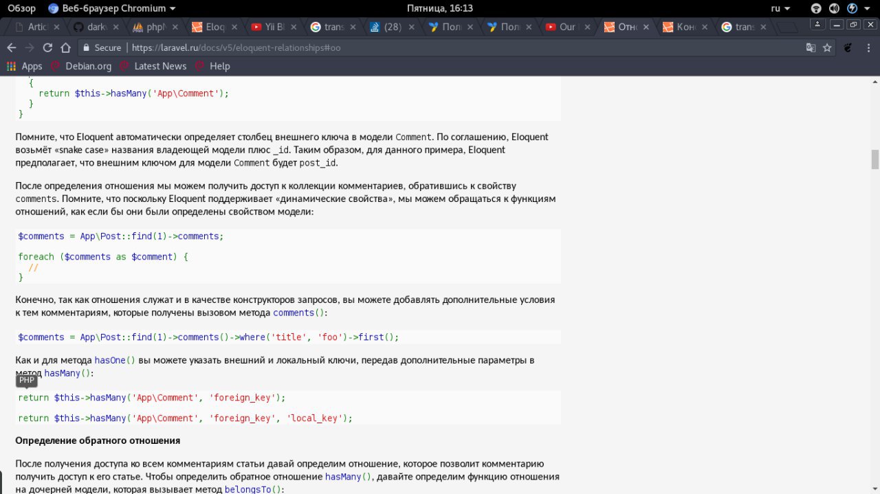Open the browser home page
880x494 pixels.
tap(66, 48)
